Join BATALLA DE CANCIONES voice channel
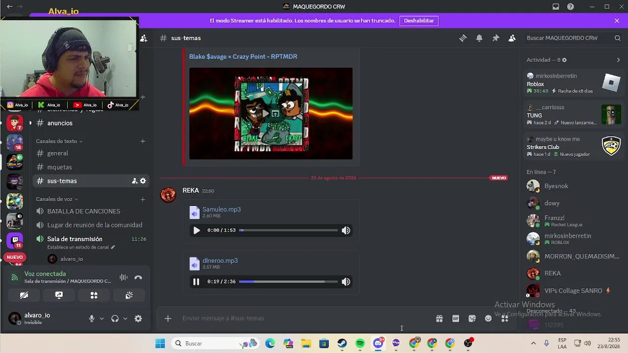This screenshot has width=628, height=353. click(x=90, y=211)
